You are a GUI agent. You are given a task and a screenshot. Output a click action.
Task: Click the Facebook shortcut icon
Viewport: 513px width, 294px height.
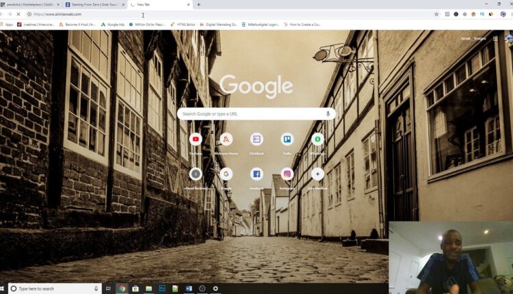click(x=256, y=174)
